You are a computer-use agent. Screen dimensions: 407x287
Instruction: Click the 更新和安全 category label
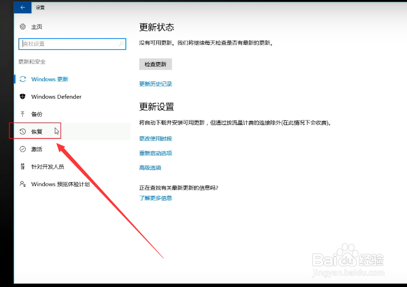pos(32,62)
